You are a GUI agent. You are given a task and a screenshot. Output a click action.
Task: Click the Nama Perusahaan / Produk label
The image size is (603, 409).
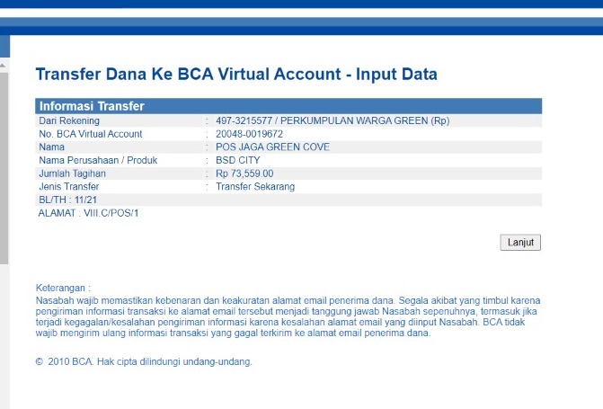[97, 160]
